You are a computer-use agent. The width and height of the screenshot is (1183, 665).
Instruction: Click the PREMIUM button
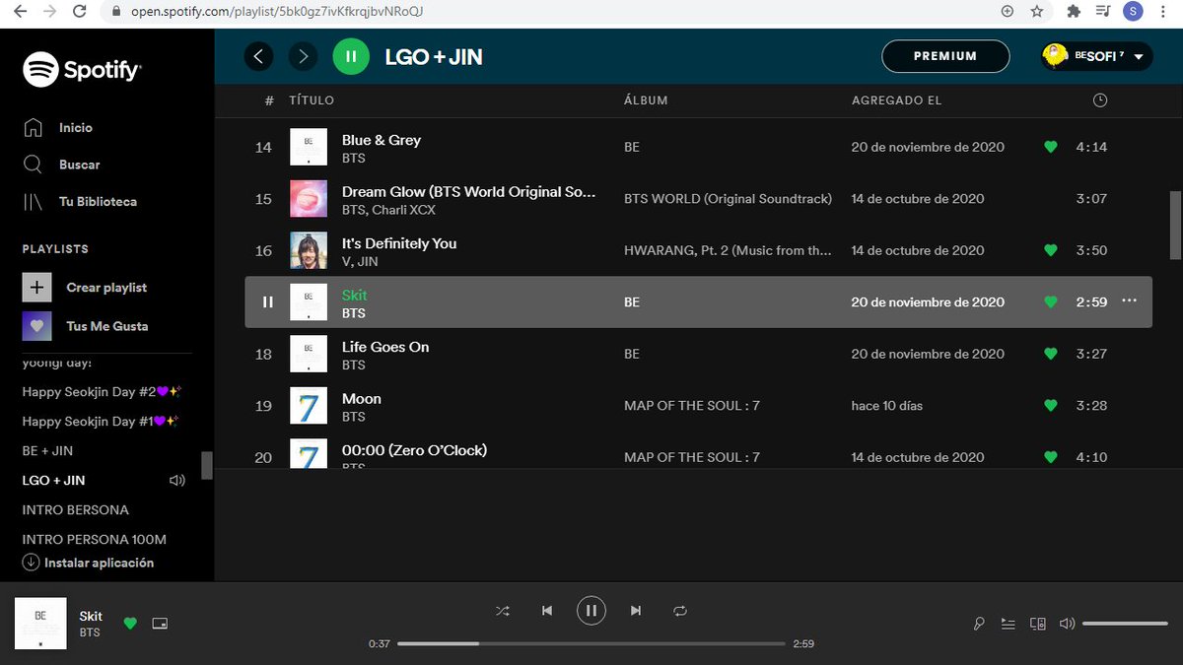(945, 56)
